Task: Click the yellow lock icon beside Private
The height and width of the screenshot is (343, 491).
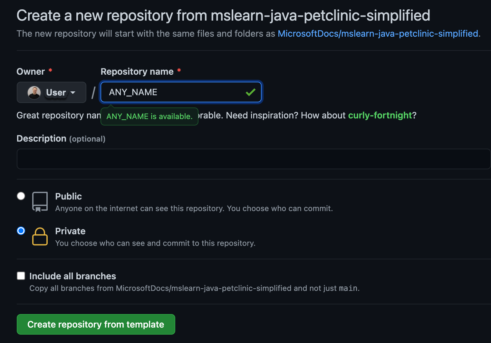Action: (40, 236)
